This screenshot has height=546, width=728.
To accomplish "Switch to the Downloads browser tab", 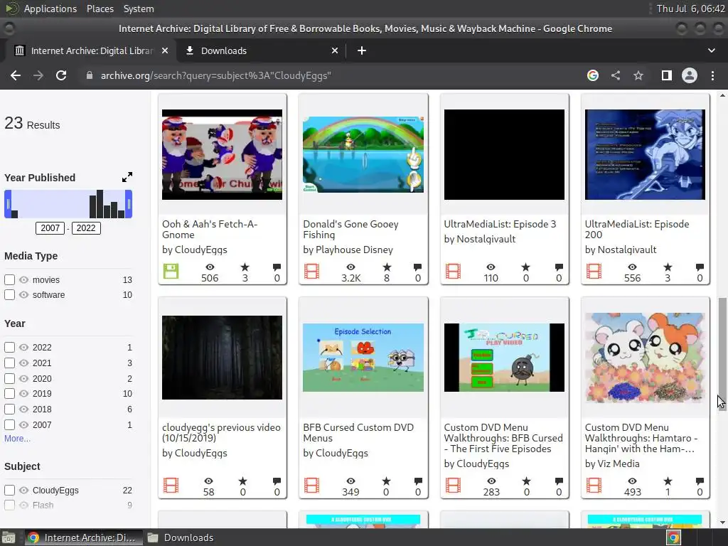I will pos(262,50).
